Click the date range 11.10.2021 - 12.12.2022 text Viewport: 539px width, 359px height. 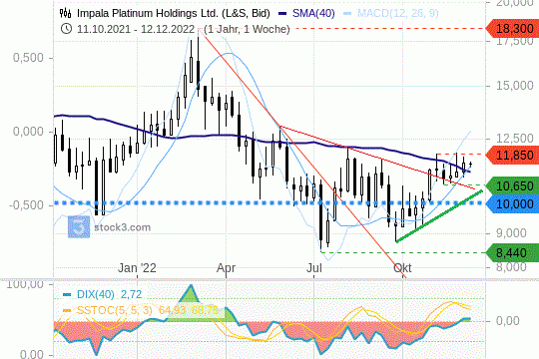point(136,29)
